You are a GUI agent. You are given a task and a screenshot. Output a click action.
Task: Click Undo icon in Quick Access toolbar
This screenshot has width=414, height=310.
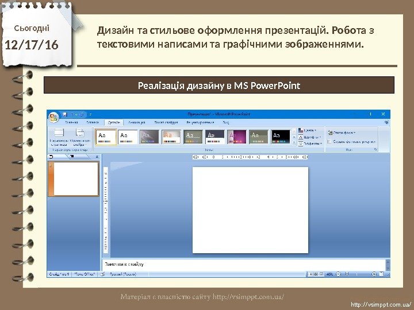72,114
